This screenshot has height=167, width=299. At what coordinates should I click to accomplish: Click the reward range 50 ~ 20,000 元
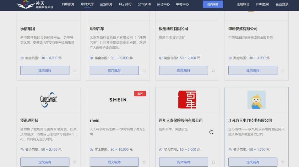click(x=122, y=58)
